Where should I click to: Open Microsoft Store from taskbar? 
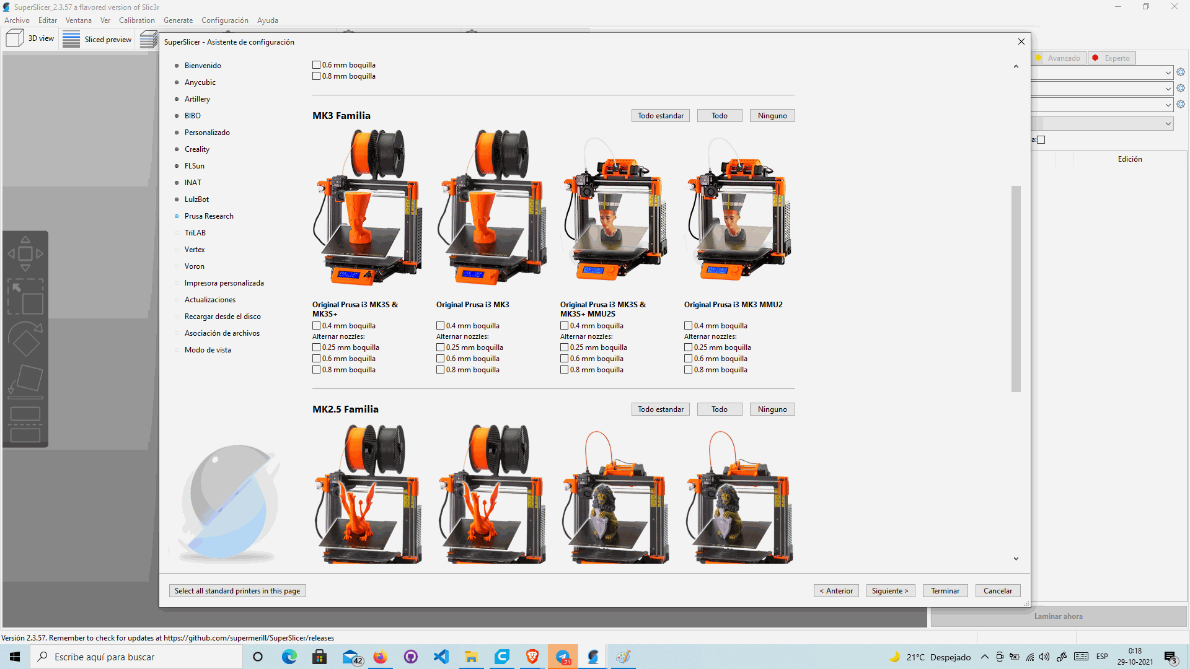[319, 657]
